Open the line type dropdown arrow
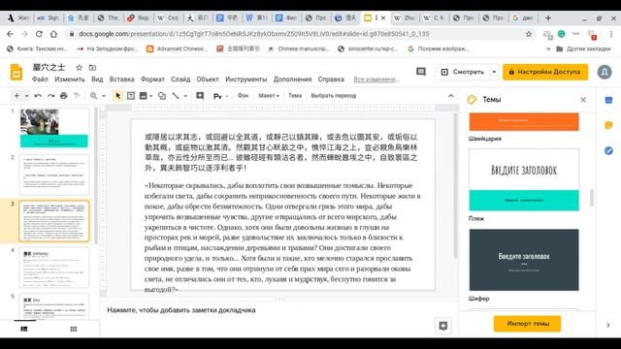 coord(185,96)
